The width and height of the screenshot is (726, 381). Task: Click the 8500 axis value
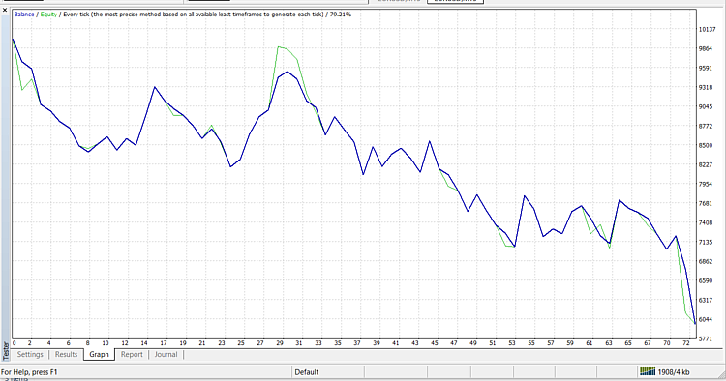pyautogui.click(x=706, y=145)
